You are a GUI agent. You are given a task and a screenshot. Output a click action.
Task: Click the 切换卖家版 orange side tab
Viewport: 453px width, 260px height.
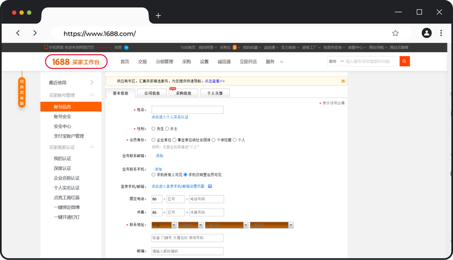click(x=22, y=92)
